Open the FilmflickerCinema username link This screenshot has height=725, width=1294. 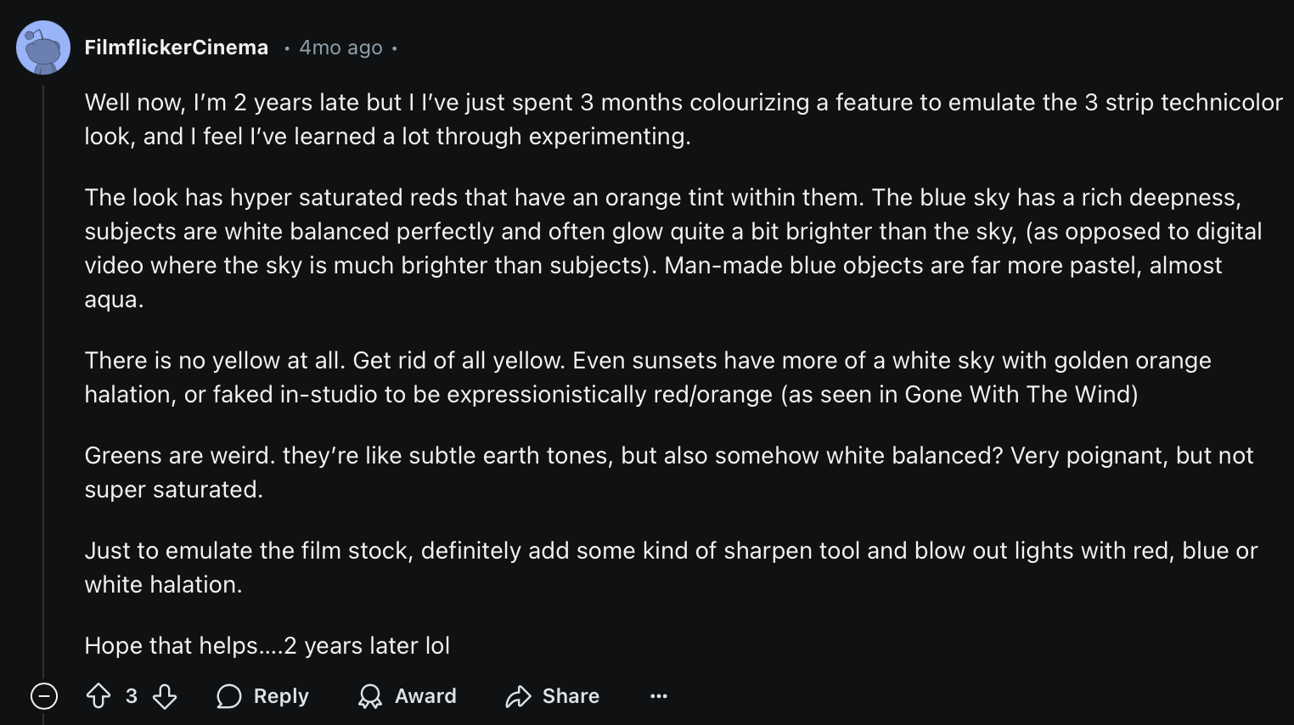pyautogui.click(x=177, y=48)
